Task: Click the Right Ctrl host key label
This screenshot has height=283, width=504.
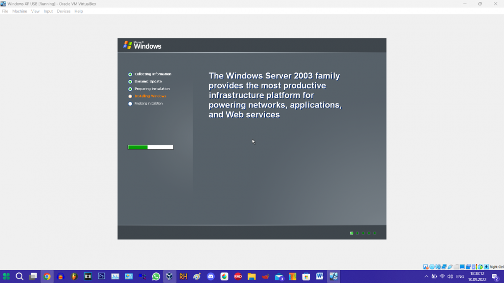Action: click(x=496, y=267)
